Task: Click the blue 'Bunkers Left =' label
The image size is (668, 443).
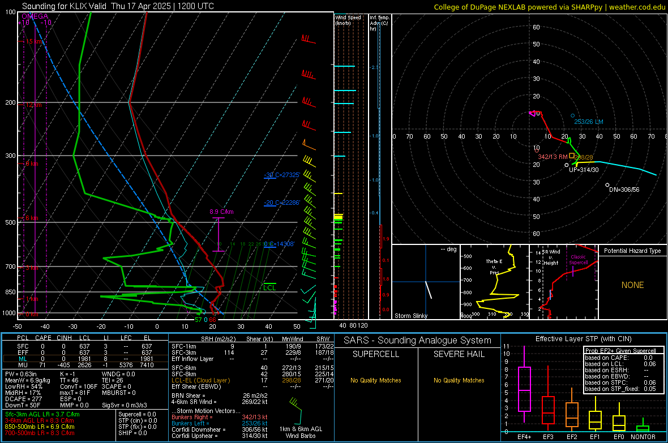Action: tap(190, 423)
